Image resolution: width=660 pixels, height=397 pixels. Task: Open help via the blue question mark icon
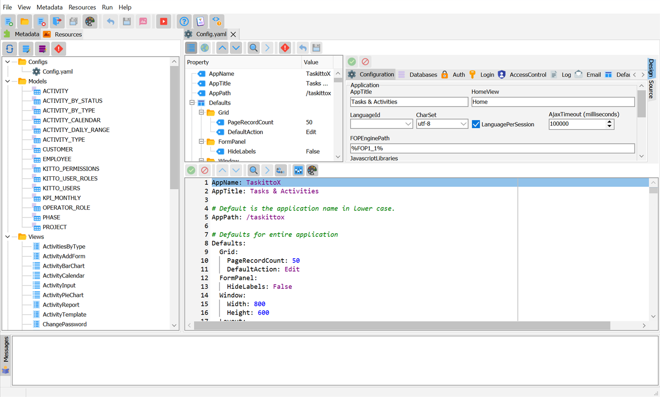point(184,21)
